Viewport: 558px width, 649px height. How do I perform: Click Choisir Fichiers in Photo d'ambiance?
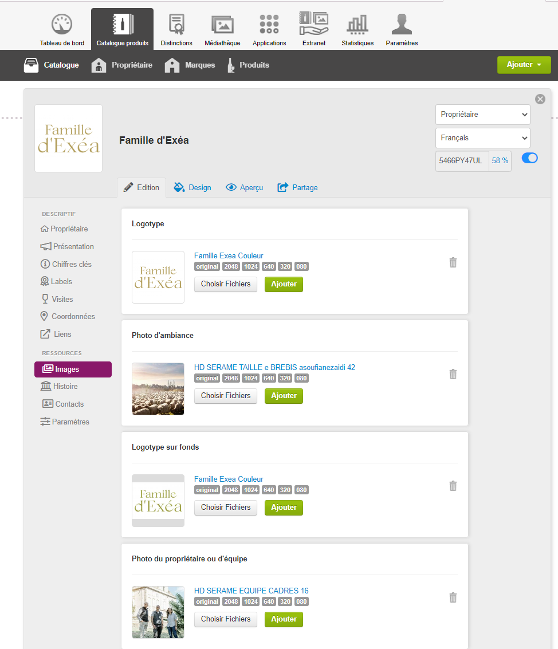pos(226,396)
